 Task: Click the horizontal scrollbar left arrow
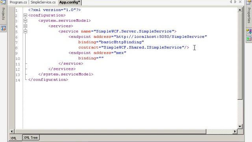11,131
